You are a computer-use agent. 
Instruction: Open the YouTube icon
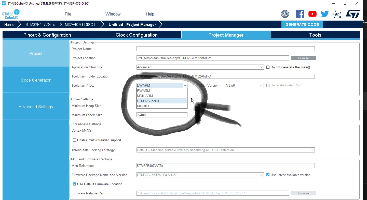[x=312, y=14]
